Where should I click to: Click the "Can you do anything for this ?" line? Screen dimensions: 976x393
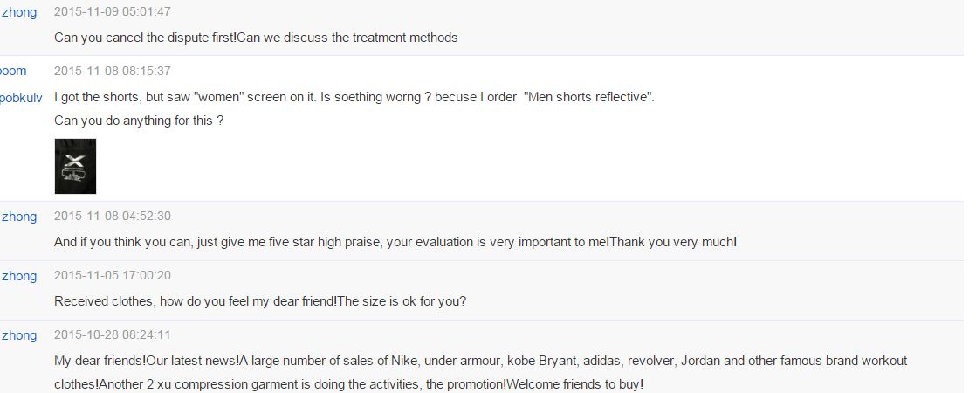[139, 121]
